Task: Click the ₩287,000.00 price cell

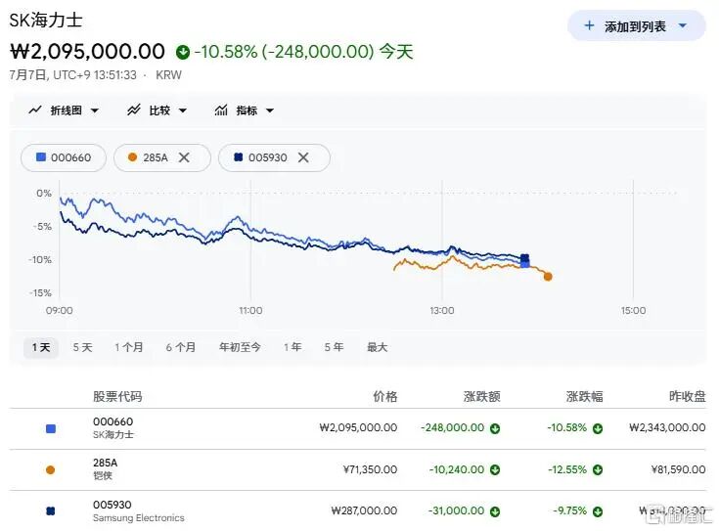Action: [364, 510]
